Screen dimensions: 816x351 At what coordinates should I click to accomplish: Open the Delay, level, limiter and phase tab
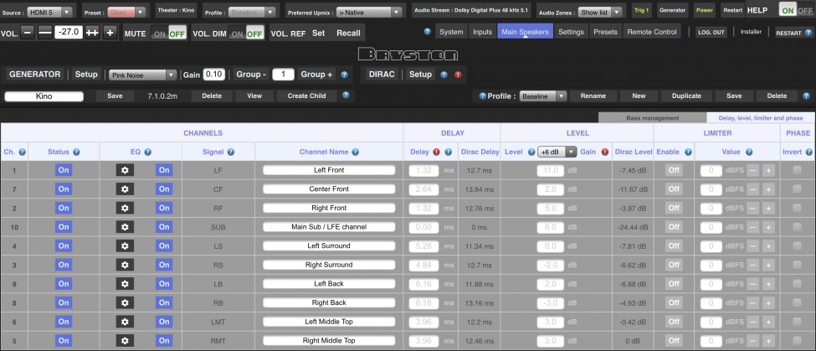pos(760,118)
